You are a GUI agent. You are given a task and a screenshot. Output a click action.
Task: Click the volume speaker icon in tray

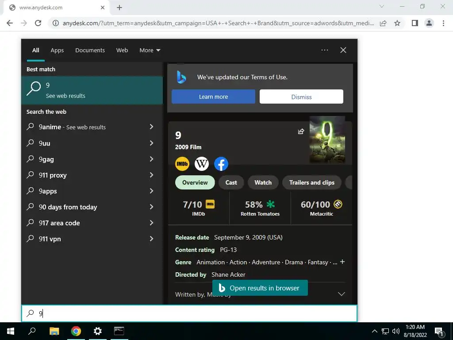(x=396, y=331)
